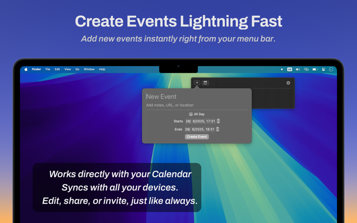Open the battery status icon
Screen dimensions: 357x223
315,69
